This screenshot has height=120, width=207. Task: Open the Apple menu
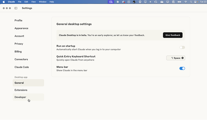tap(4, 2)
